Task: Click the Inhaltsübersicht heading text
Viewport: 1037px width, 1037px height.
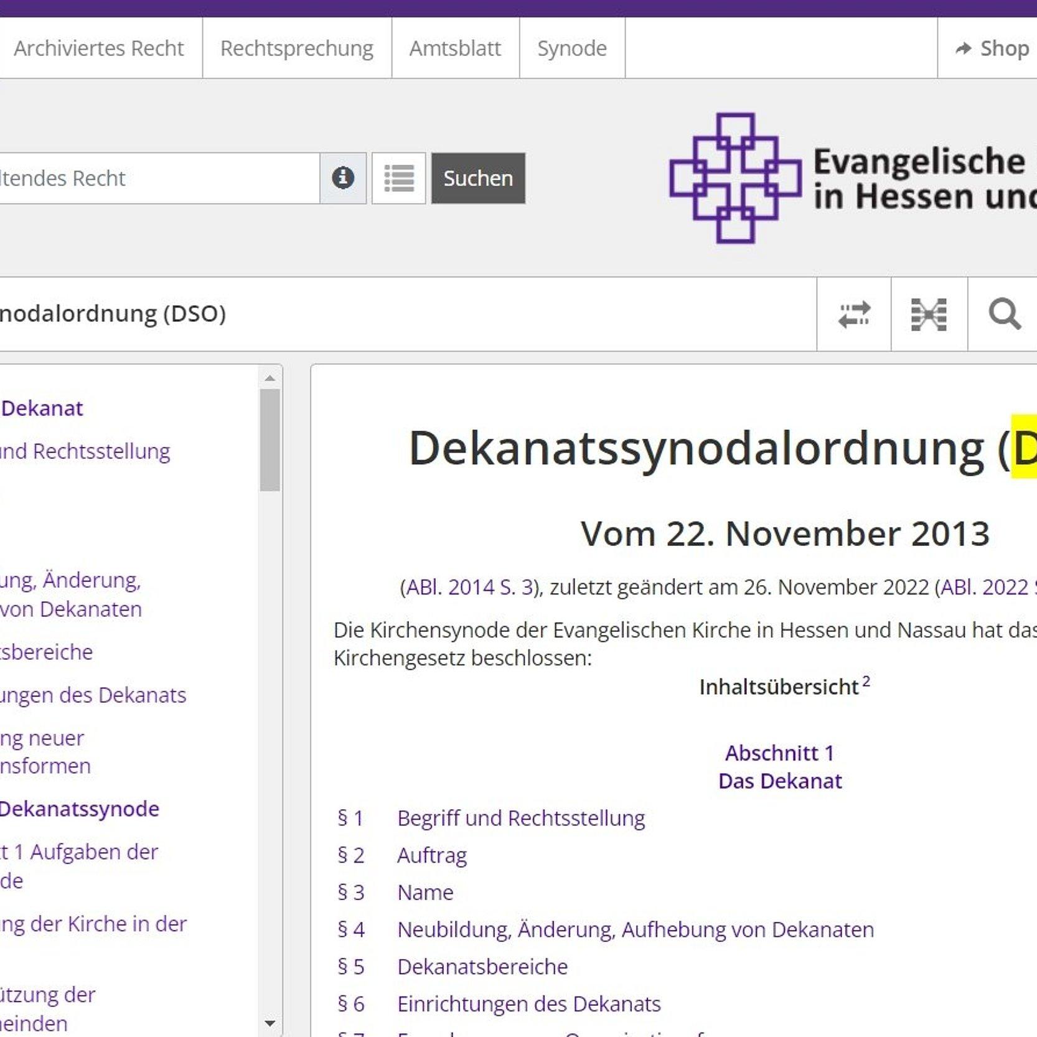Action: (x=779, y=687)
